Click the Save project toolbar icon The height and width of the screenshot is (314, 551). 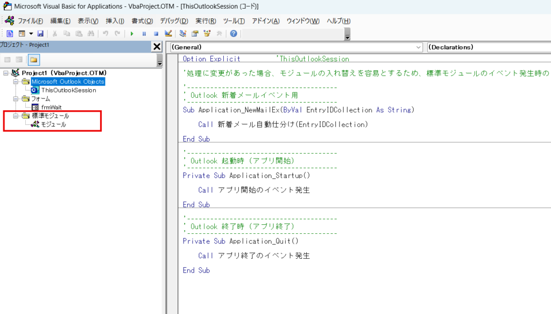[40, 33]
